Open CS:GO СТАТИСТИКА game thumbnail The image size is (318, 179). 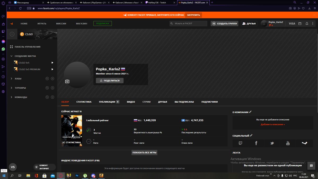click(72, 131)
